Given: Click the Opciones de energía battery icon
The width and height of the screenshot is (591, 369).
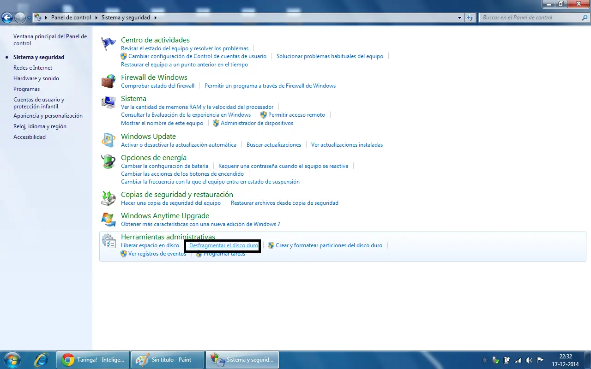Looking at the screenshot, I should pyautogui.click(x=109, y=161).
